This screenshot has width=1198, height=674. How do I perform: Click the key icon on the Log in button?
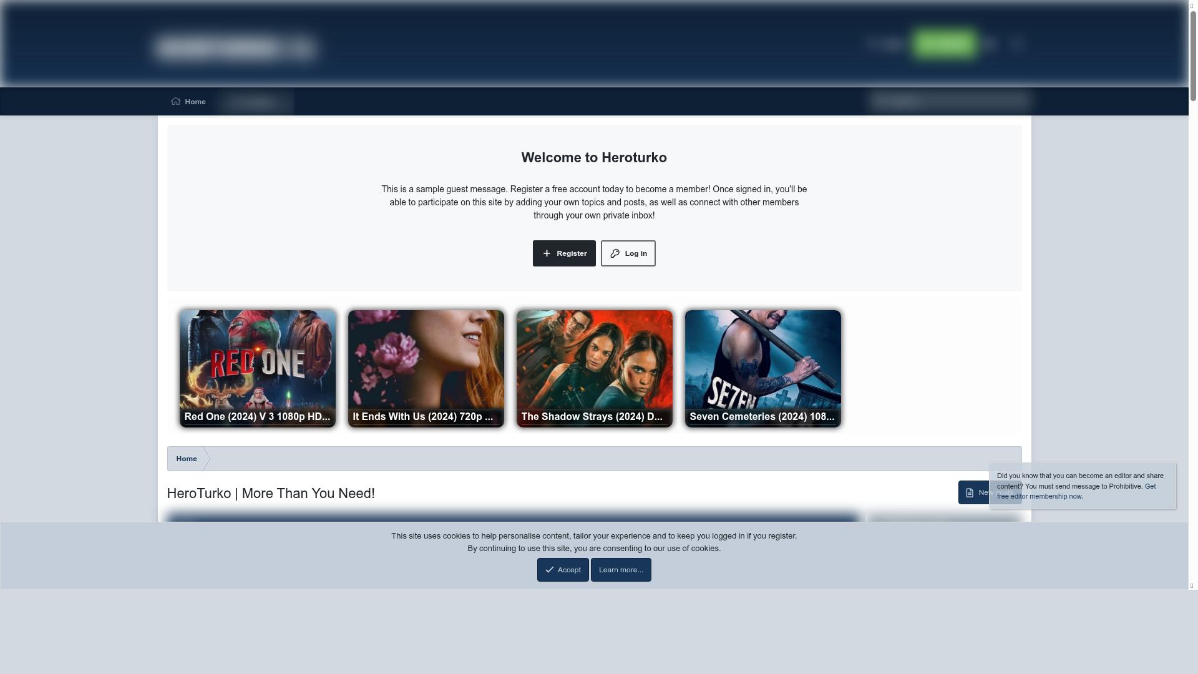point(615,253)
